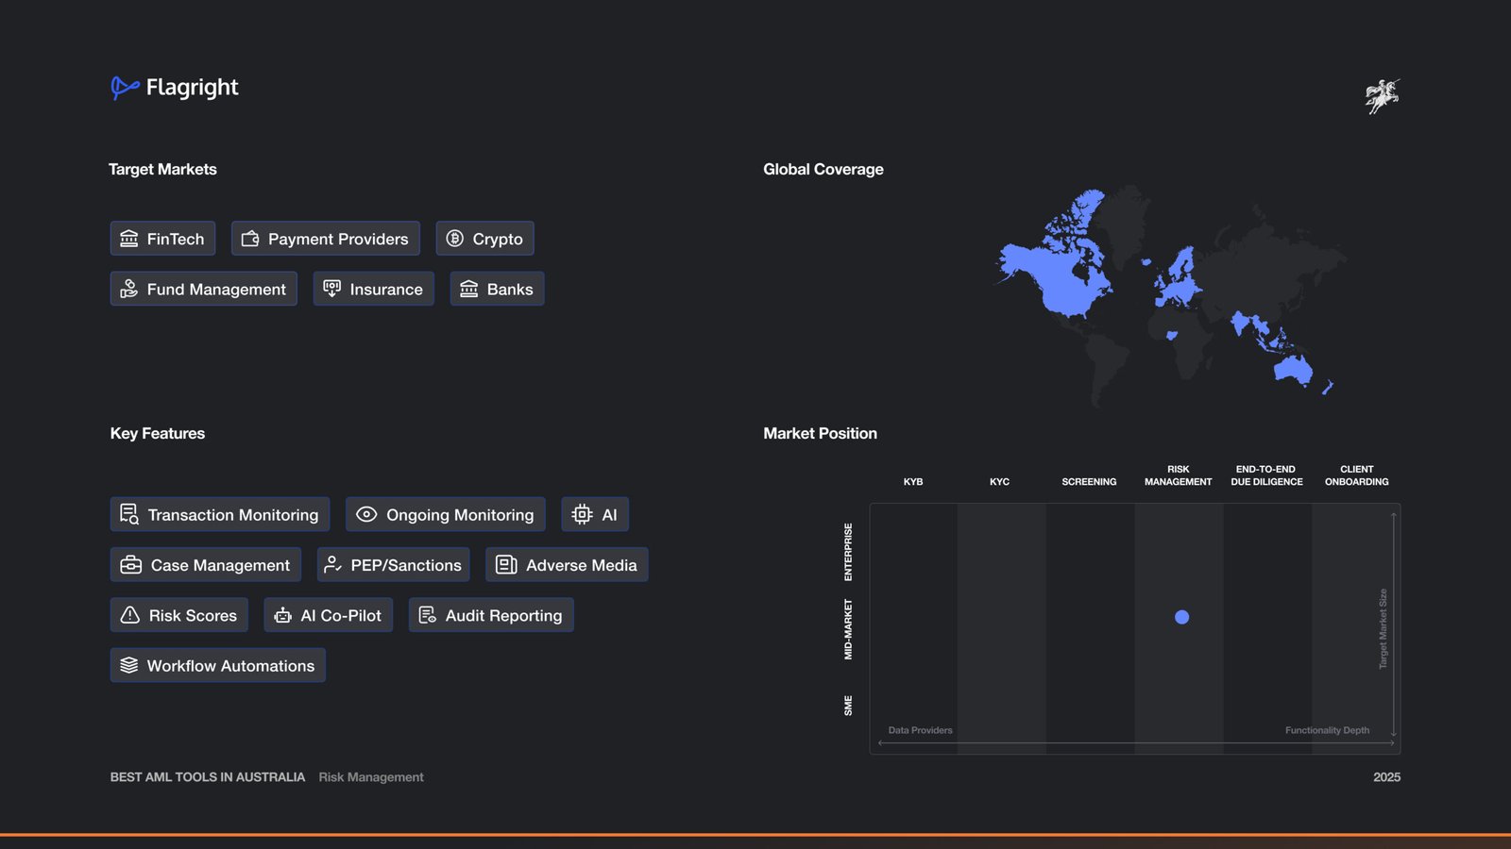Select the FinTech label text

coord(176,239)
